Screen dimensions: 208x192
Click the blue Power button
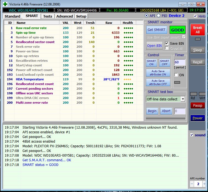click(198, 118)
